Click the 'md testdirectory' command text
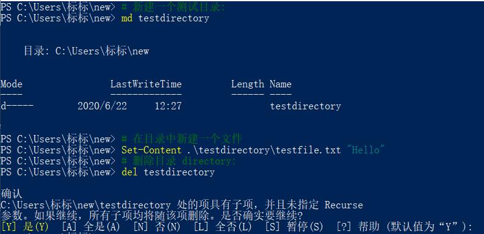 [165, 18]
